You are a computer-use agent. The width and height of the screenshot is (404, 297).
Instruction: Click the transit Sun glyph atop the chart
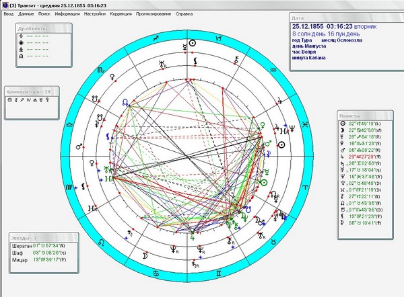[x=192, y=43]
